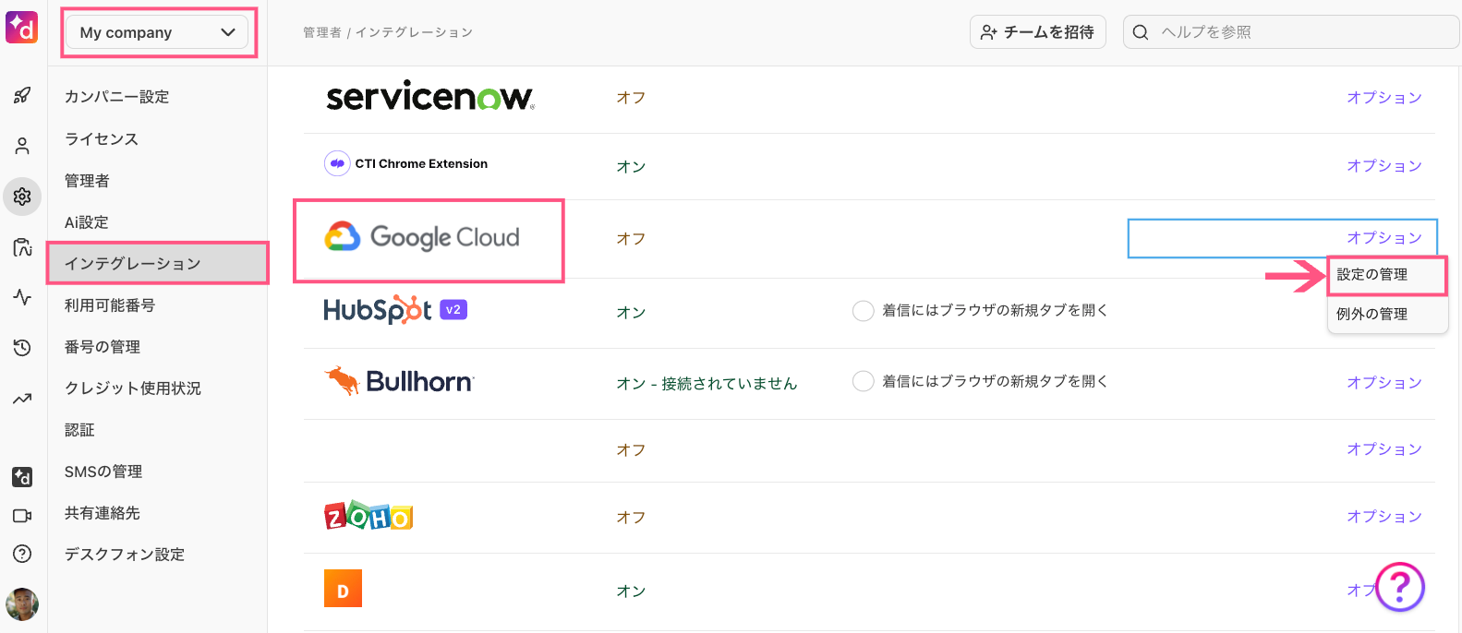
Task: Open the rocket launch icon in sidebar
Action: point(22,95)
